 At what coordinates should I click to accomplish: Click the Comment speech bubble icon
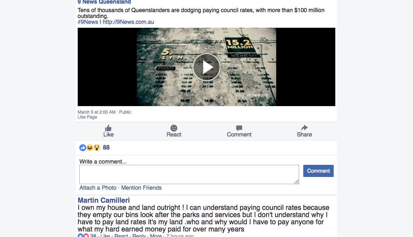(x=239, y=128)
